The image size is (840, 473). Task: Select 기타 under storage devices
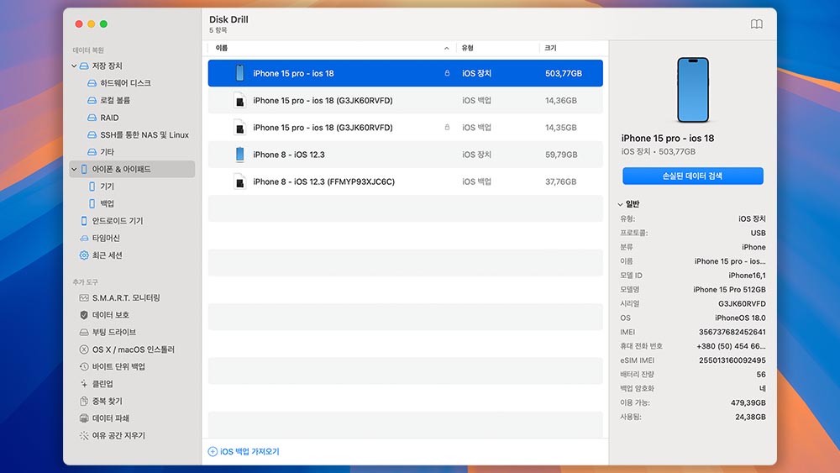click(x=107, y=152)
